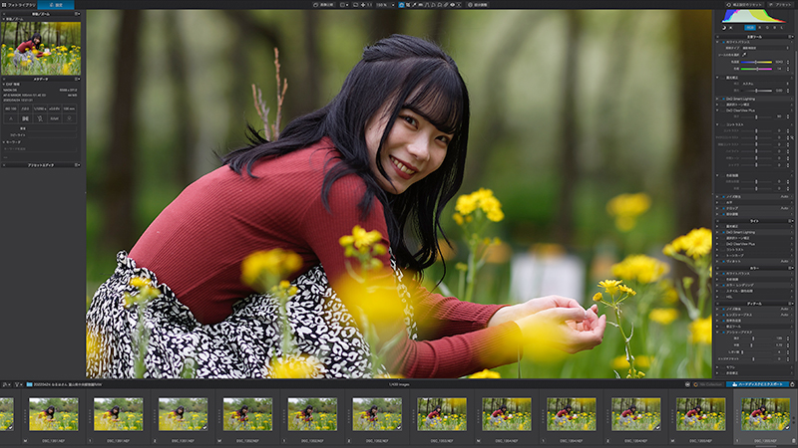
Task: Adjust the color temperature slider
Action: 756,62
